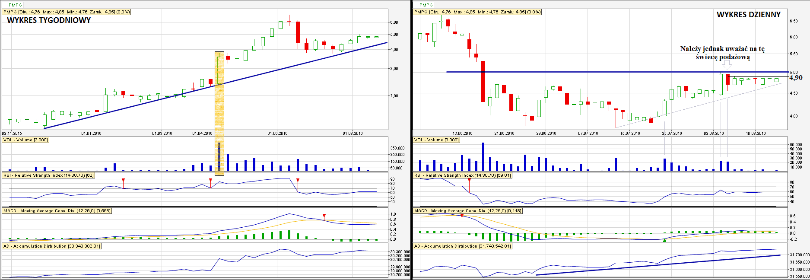Select weekly MACD indicator label
Viewport: 810px width, 280px height.
tap(57, 211)
